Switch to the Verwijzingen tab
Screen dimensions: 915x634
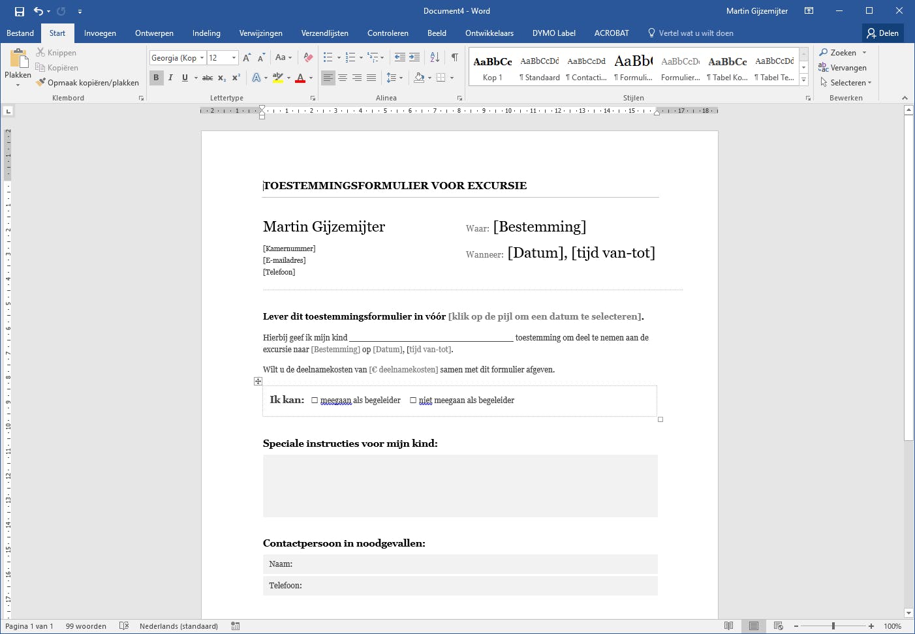tap(260, 33)
